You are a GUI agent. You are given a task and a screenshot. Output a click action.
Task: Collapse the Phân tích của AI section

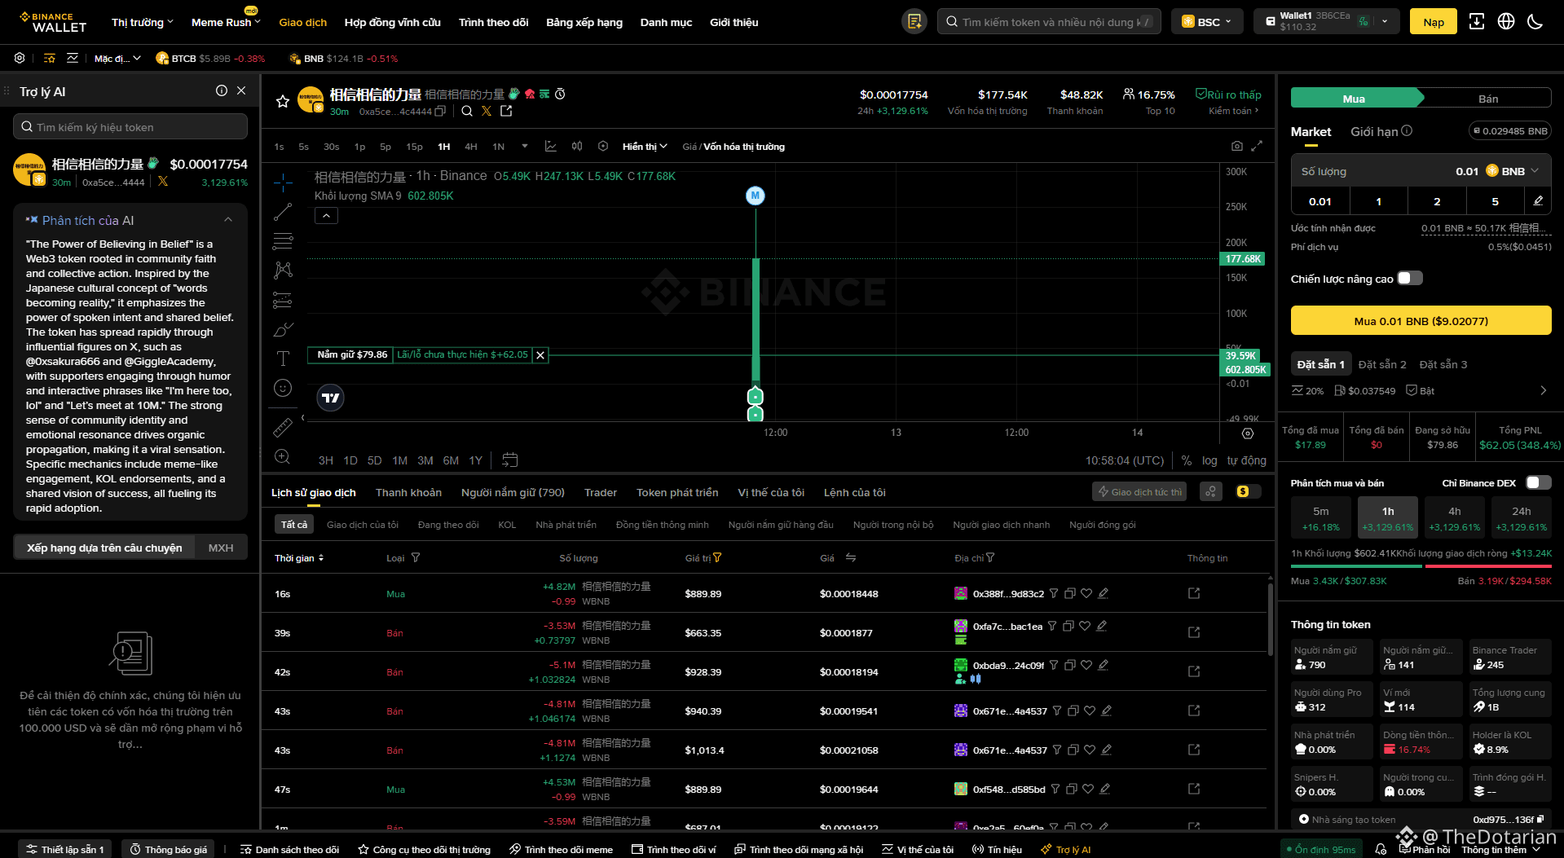pyautogui.click(x=228, y=220)
